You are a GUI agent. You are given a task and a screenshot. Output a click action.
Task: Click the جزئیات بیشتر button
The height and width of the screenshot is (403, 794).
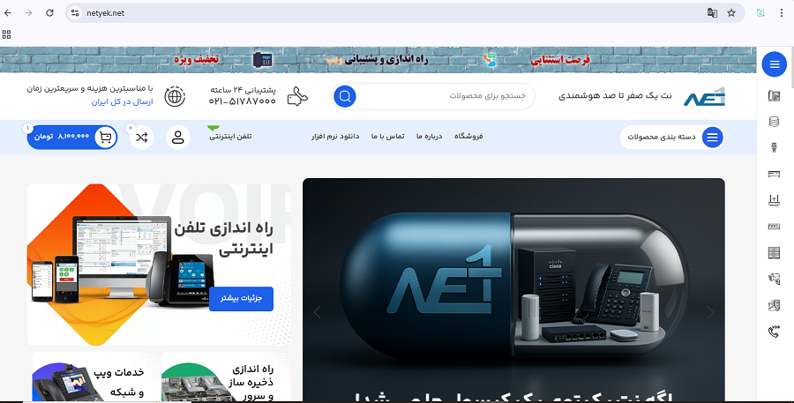(241, 299)
